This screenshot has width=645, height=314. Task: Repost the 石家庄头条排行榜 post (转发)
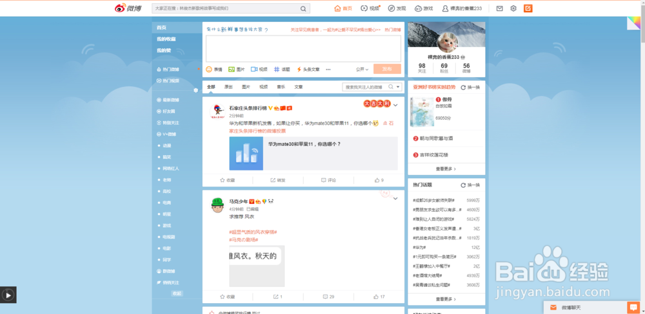coord(278,180)
